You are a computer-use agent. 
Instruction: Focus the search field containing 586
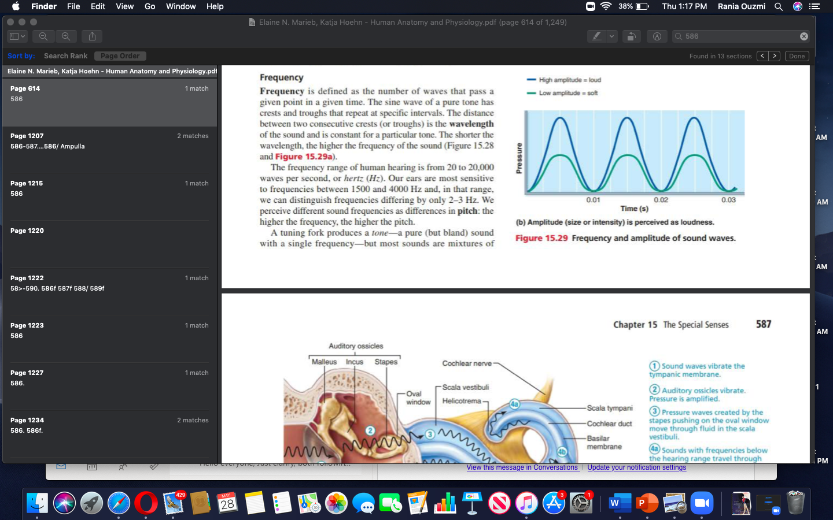tap(740, 36)
